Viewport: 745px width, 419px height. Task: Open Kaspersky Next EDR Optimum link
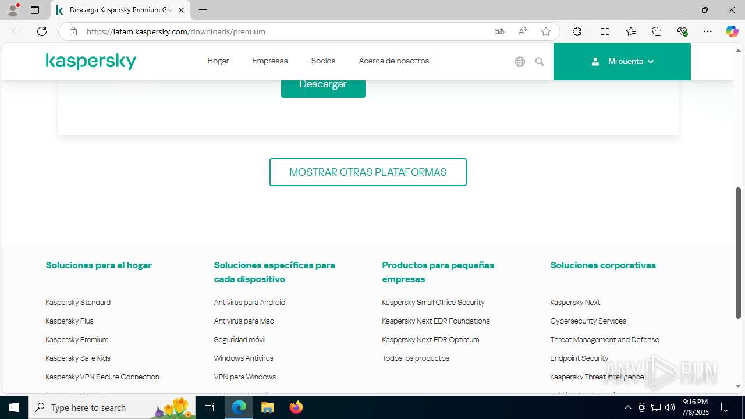(x=431, y=340)
